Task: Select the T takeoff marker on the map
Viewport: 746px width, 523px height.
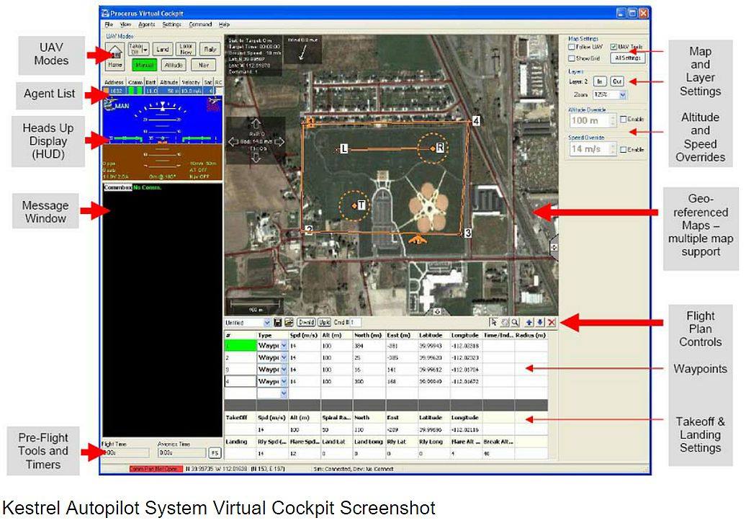Action: point(361,205)
